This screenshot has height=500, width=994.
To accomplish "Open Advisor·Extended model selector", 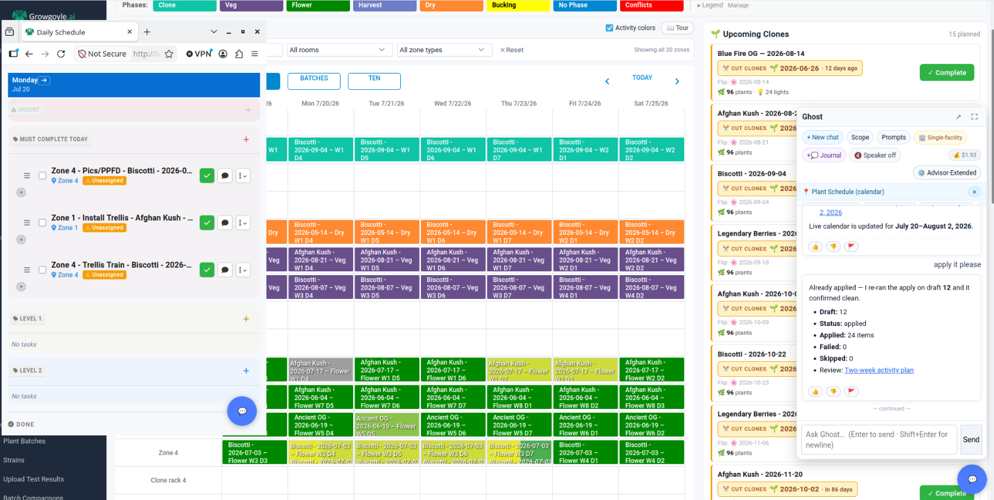I will click(x=947, y=173).
